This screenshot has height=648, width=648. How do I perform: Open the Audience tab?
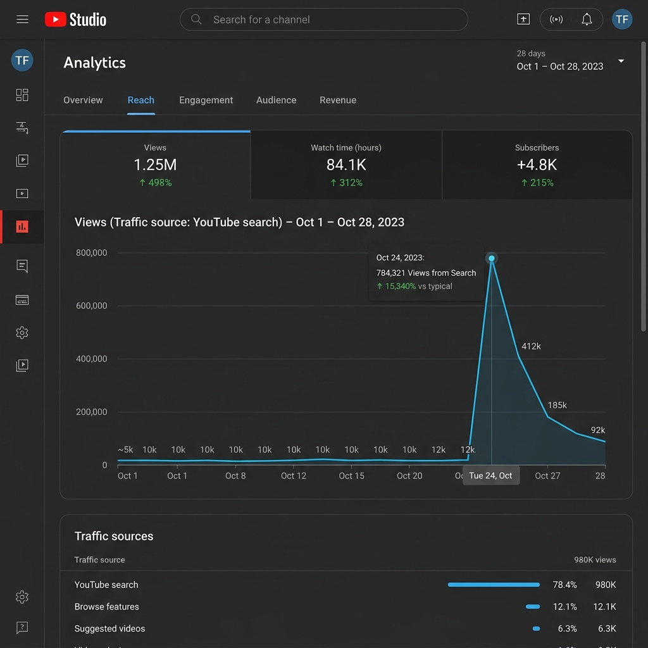point(276,100)
